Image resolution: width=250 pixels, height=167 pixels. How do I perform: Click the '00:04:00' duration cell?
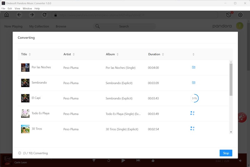click(x=153, y=68)
